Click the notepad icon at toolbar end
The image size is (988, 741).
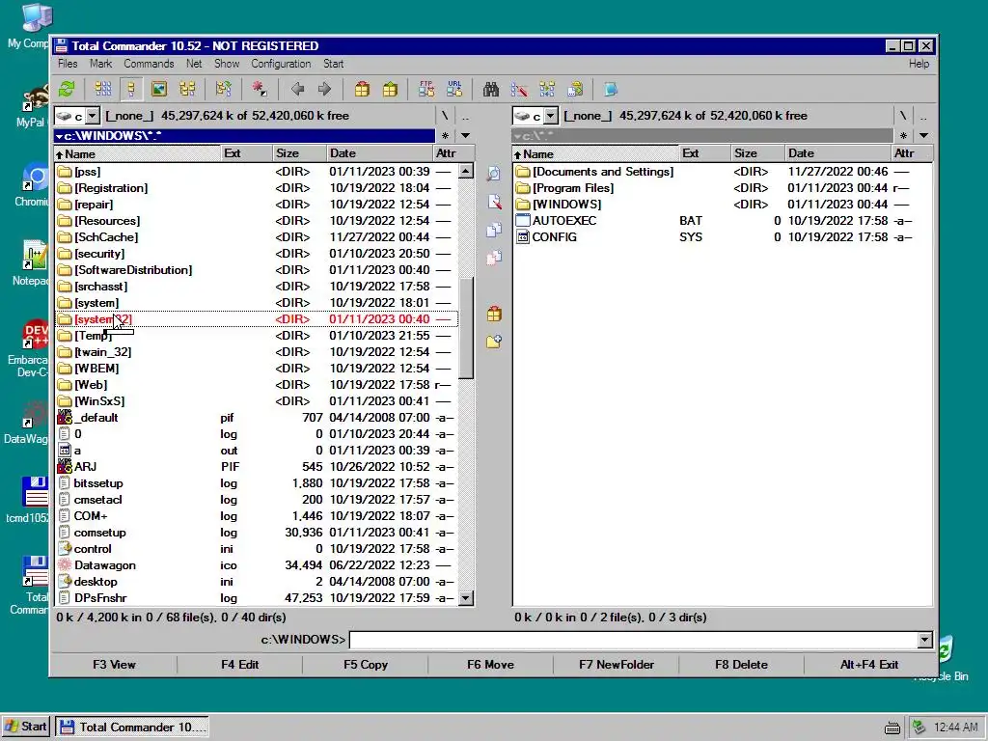[611, 89]
